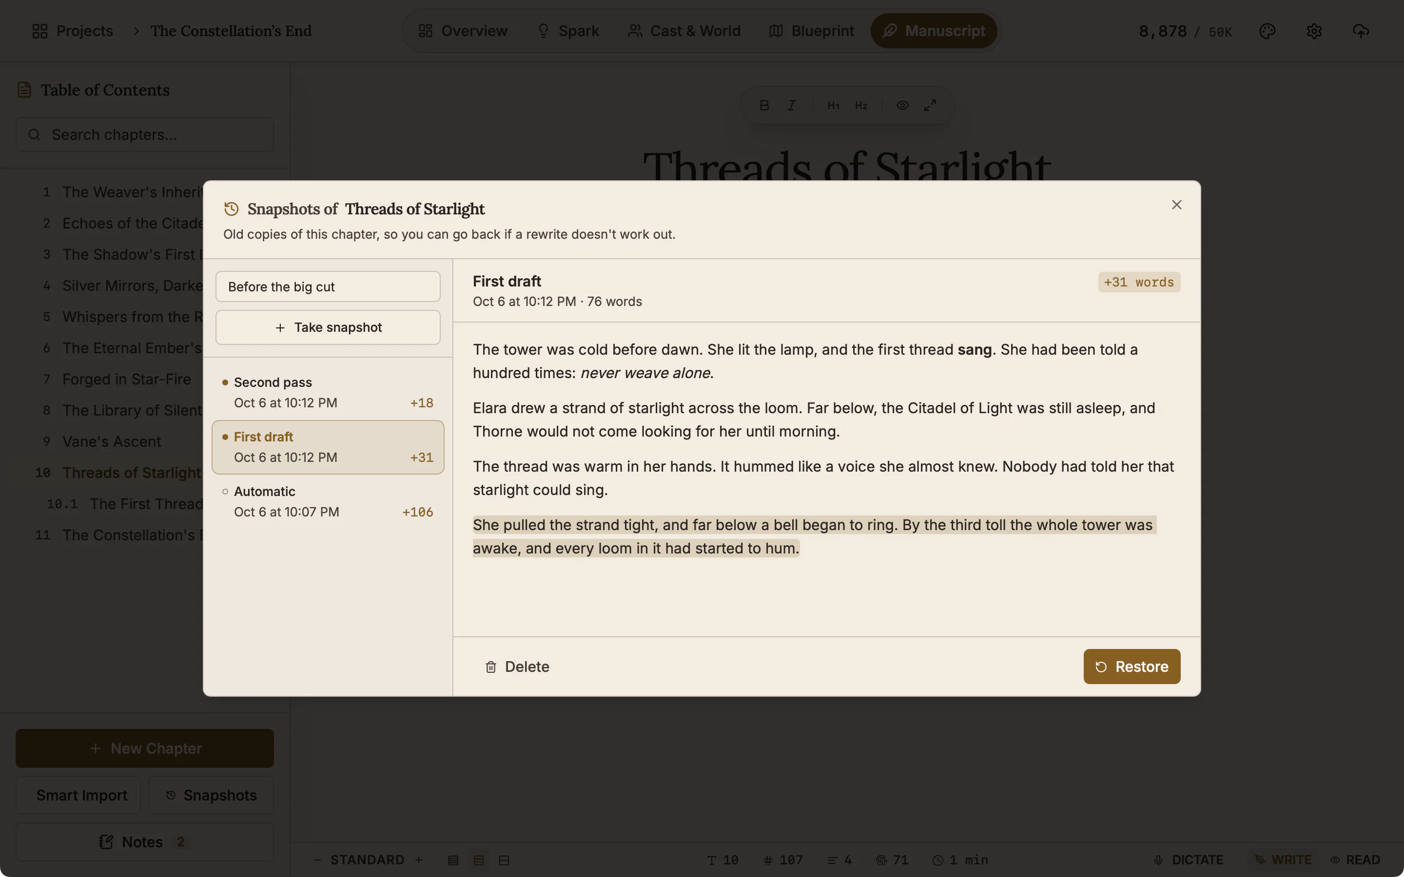This screenshot has height=877, width=1404.
Task: Switch to the Spark tab
Action: [x=568, y=31]
